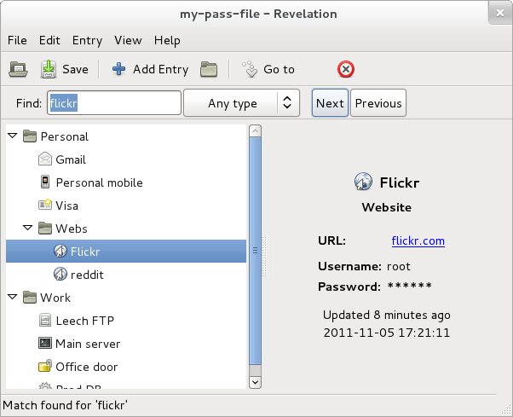Click the Webs folder icon
513x417 pixels.
click(x=45, y=229)
